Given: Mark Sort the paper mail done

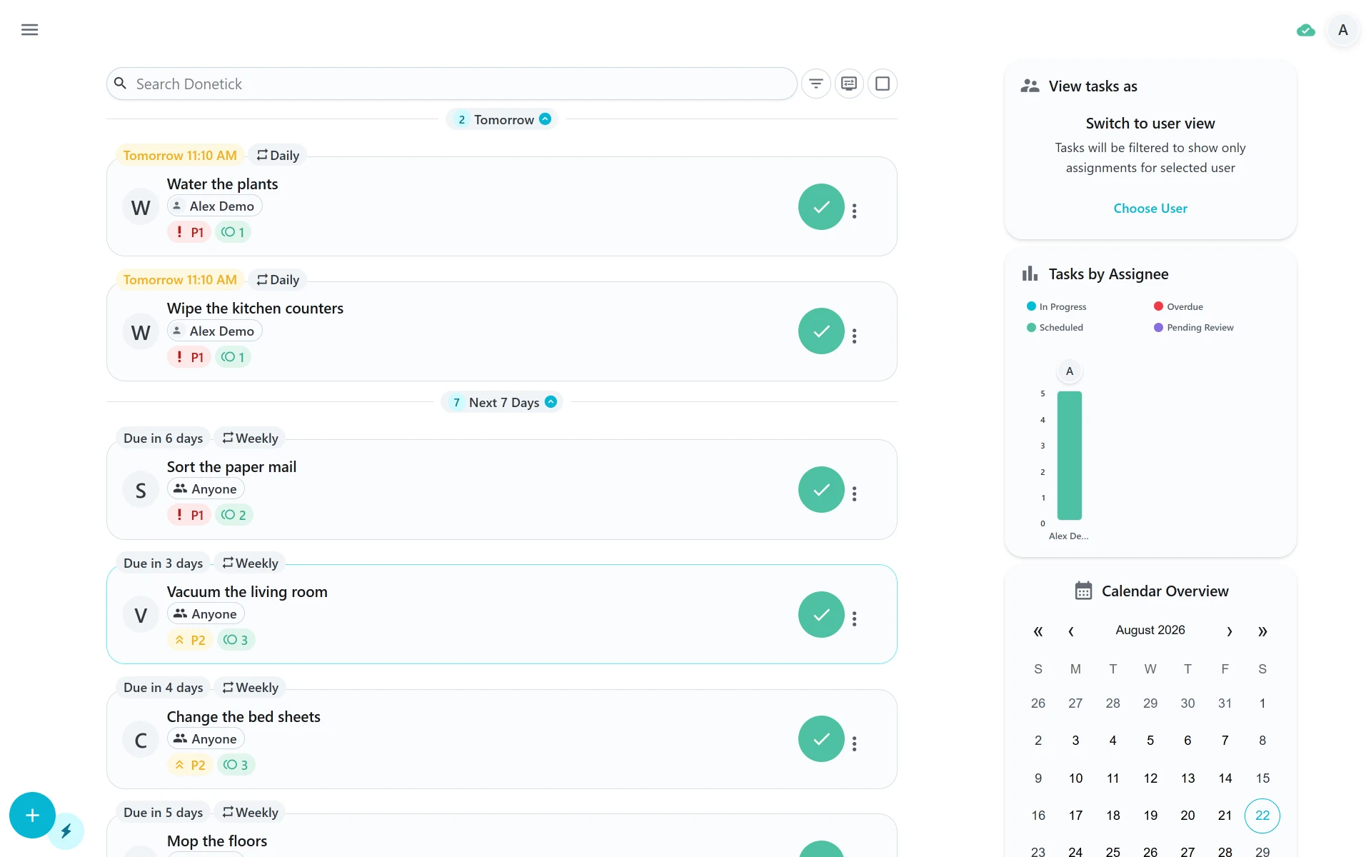Looking at the screenshot, I should 821,490.
